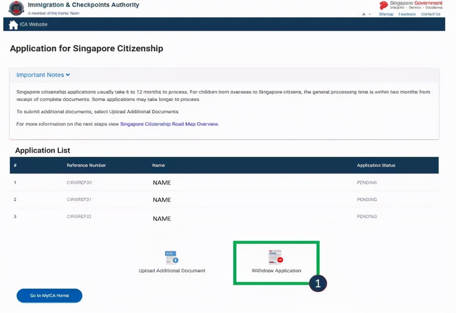Click NAME in application row 1
456x313 pixels.
(x=162, y=183)
